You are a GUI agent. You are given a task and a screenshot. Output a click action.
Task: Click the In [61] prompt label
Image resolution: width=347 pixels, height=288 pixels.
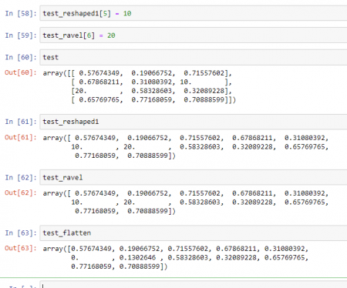tap(21, 122)
